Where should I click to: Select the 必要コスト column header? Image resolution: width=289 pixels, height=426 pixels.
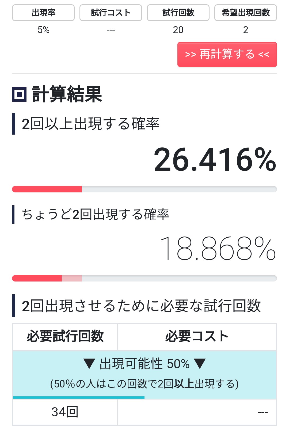coord(197,336)
